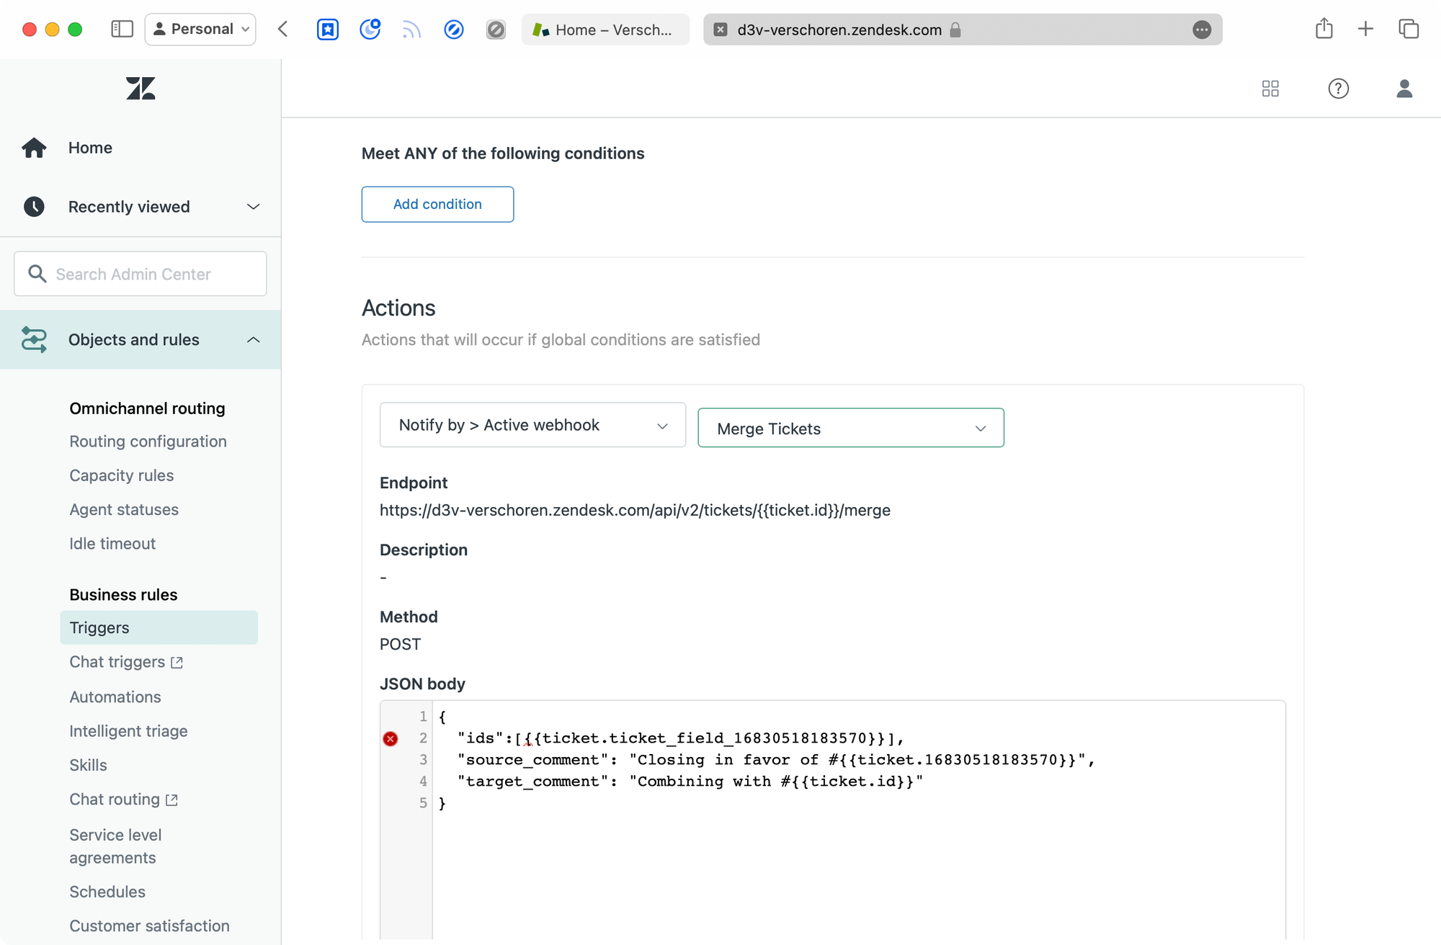
Task: Click the Search Admin Center field
Action: [x=140, y=274]
